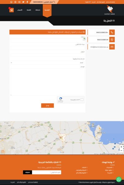Viewport: 124px width, 185px height.
Task: Click the orange إرسال send button
Action: 47,105
